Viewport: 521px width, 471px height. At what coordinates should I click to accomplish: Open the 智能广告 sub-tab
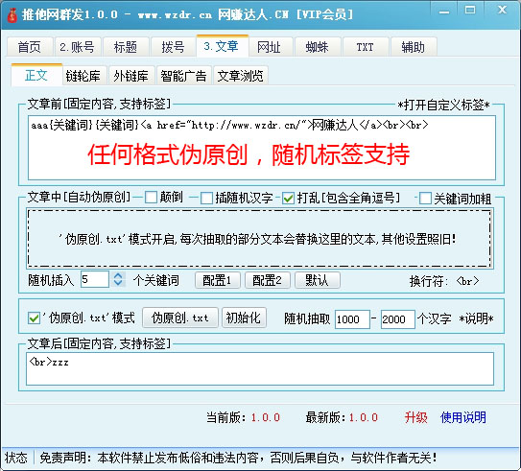point(184,76)
